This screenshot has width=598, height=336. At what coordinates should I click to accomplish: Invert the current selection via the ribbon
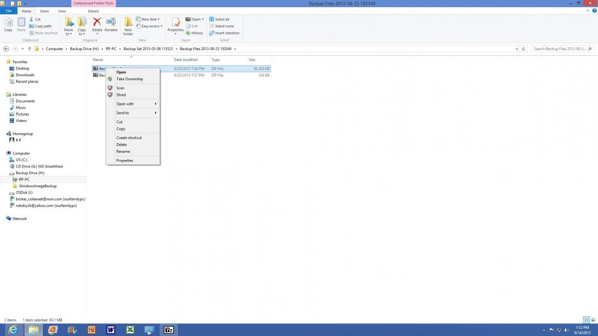[225, 33]
